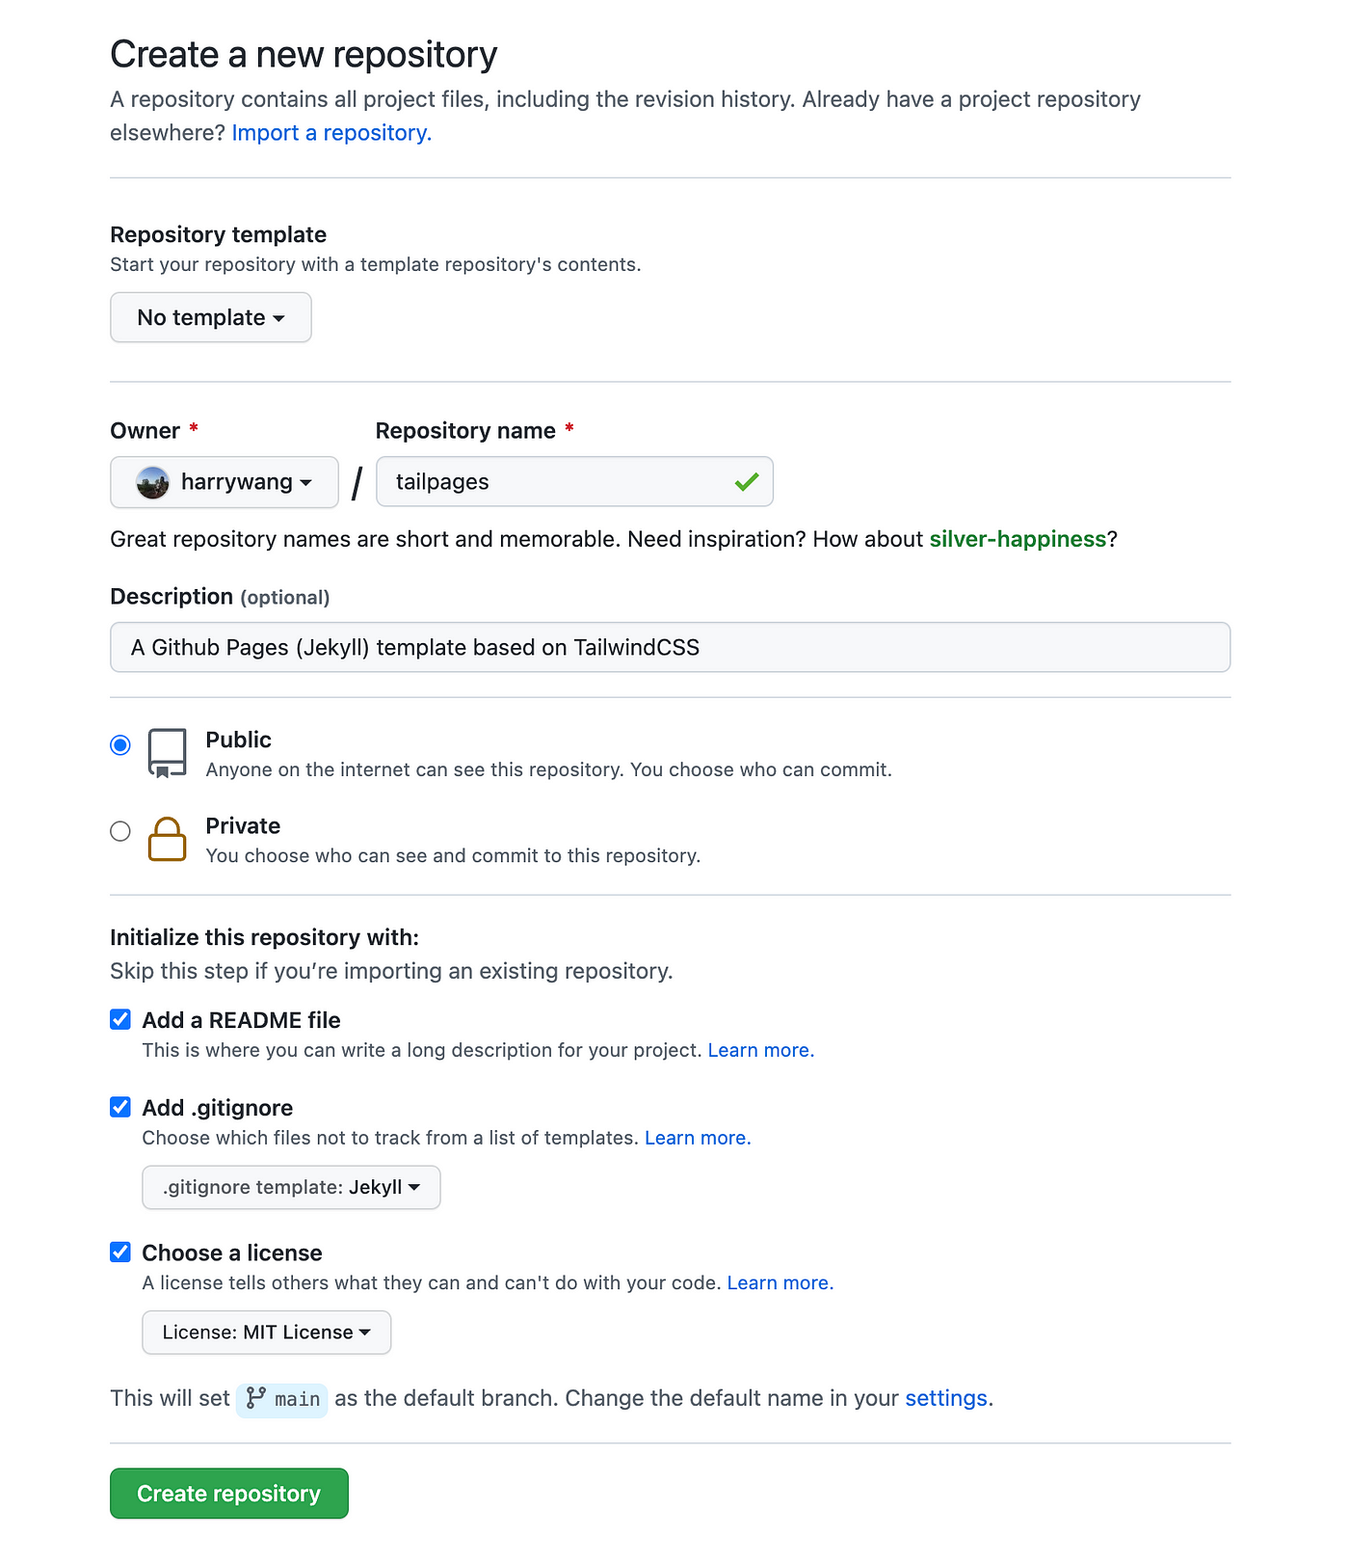Click the Repository name field containing tailpages
1349x1562 pixels.
tap(574, 482)
